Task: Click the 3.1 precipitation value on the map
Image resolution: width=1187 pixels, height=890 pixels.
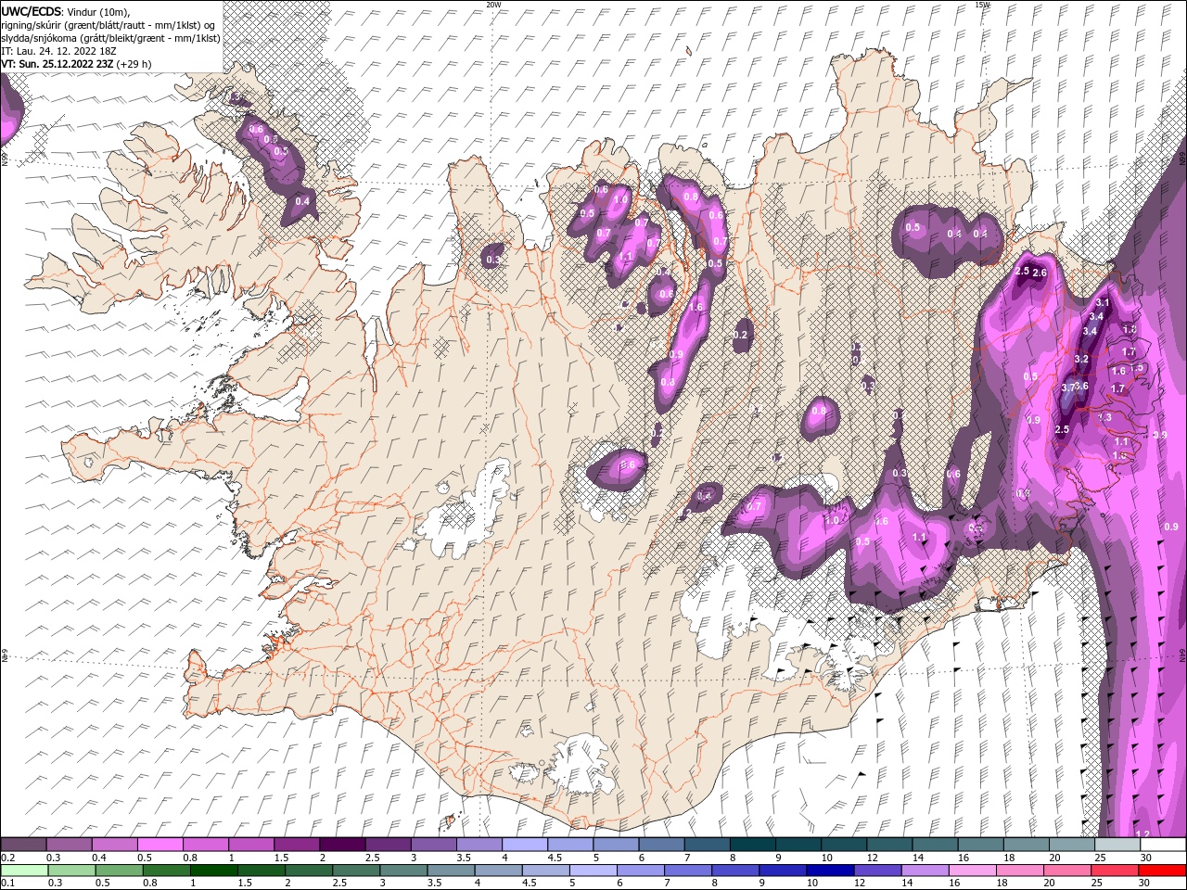Action: click(x=1103, y=303)
